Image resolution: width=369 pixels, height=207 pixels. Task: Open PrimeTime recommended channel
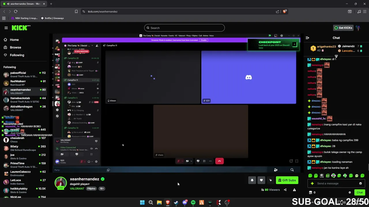[25, 165]
